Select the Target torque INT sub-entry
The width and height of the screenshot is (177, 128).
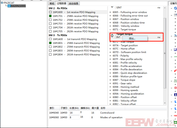coord(136,37)
